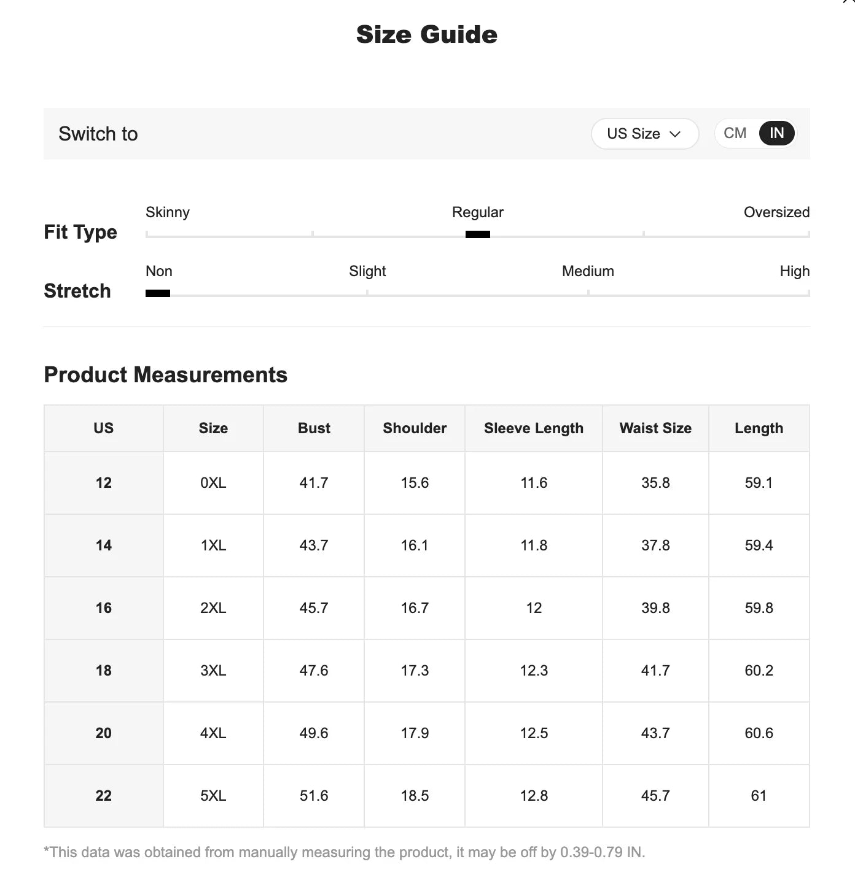Switch measurement units to CM
This screenshot has height=875, width=855.
click(735, 133)
